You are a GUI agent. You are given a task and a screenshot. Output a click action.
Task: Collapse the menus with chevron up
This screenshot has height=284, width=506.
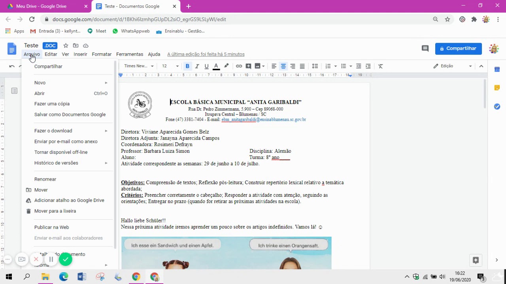pyautogui.click(x=481, y=66)
